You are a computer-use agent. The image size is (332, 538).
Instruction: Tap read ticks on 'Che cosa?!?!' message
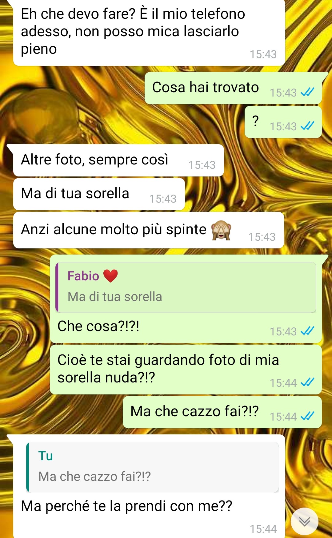tap(307, 331)
